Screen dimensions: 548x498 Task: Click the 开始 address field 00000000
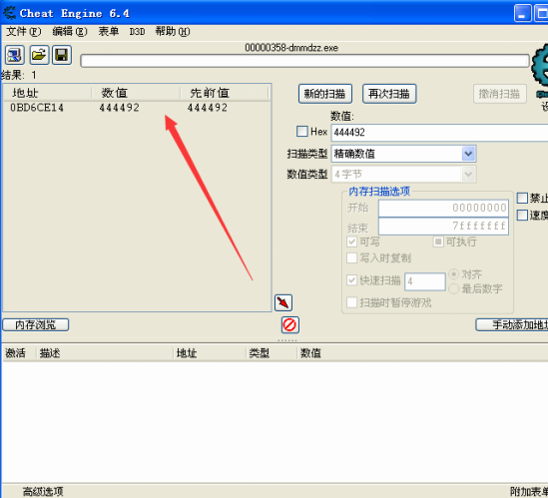(443, 208)
